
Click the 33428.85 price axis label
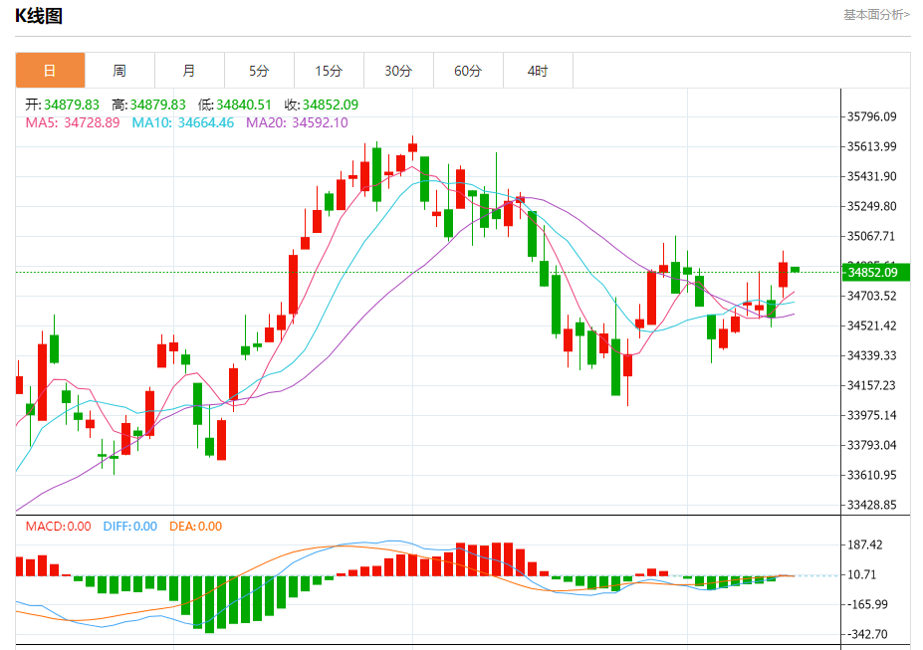(872, 505)
